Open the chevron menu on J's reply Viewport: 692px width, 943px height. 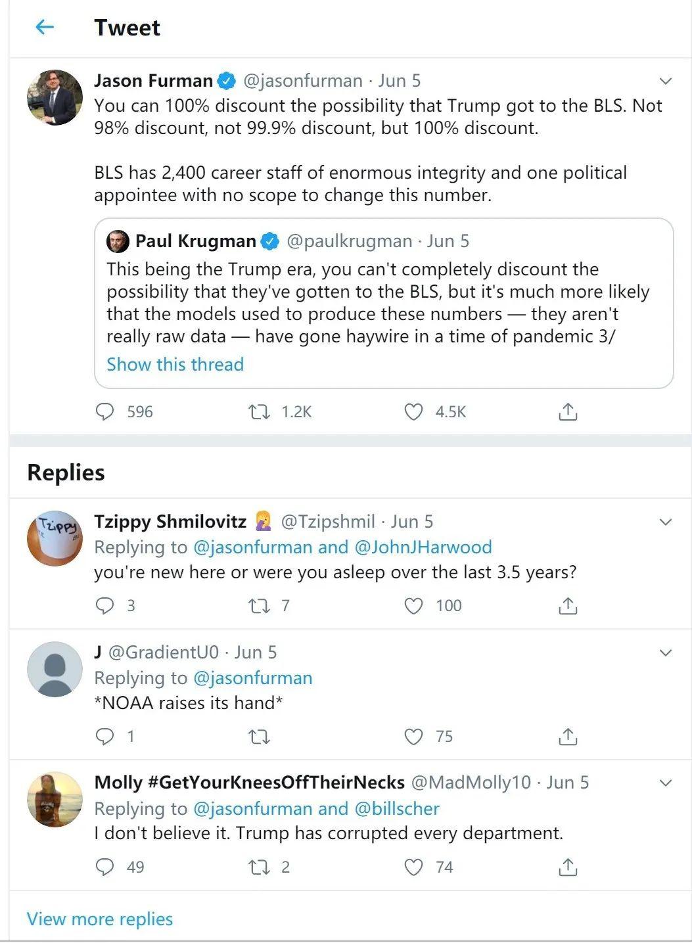pyautogui.click(x=666, y=653)
